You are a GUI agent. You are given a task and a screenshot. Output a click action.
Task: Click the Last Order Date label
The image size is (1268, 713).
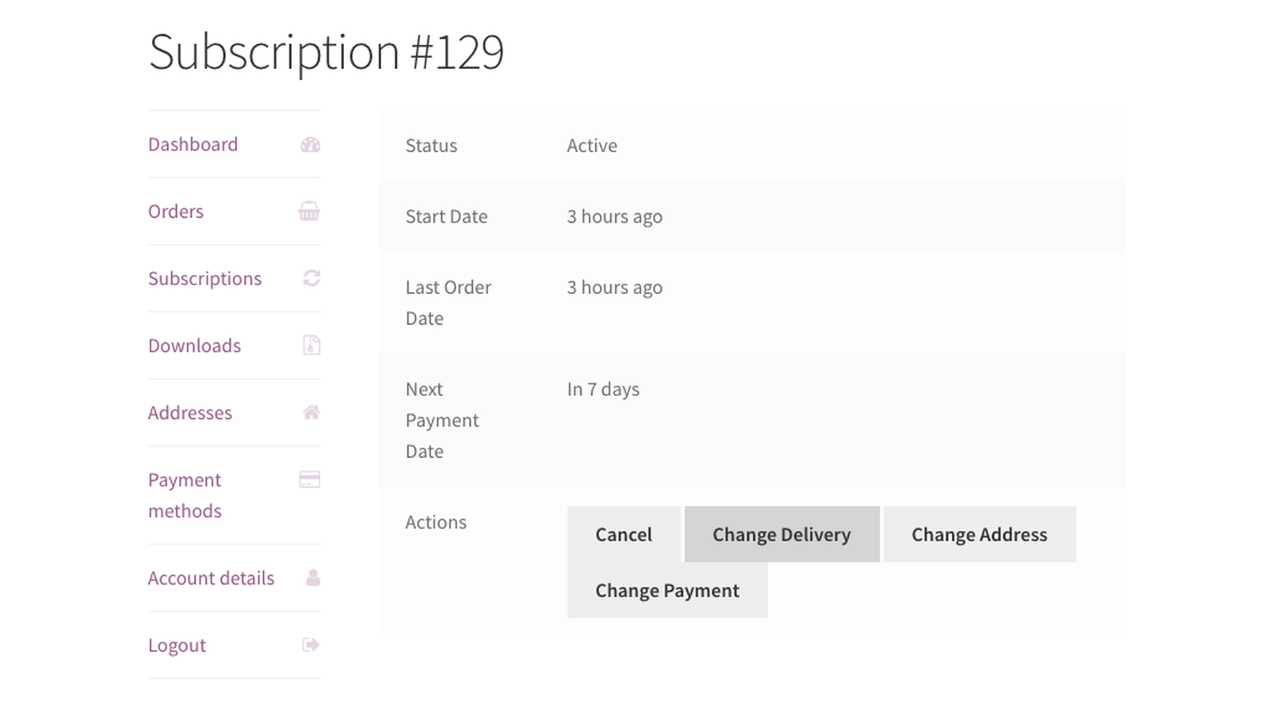[x=449, y=303]
